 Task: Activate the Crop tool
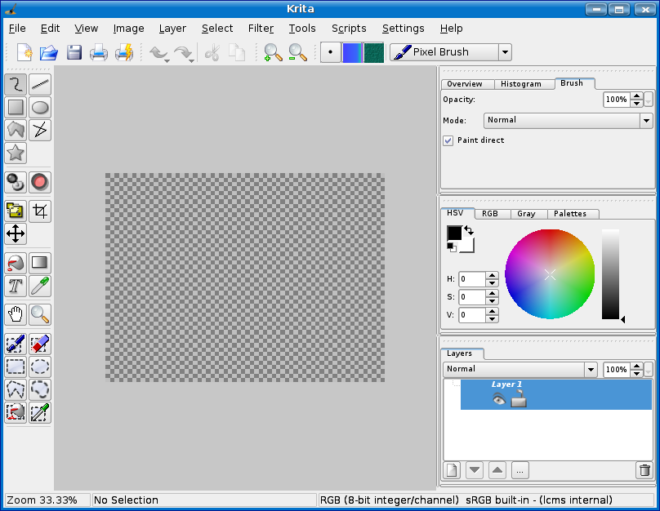tap(40, 211)
